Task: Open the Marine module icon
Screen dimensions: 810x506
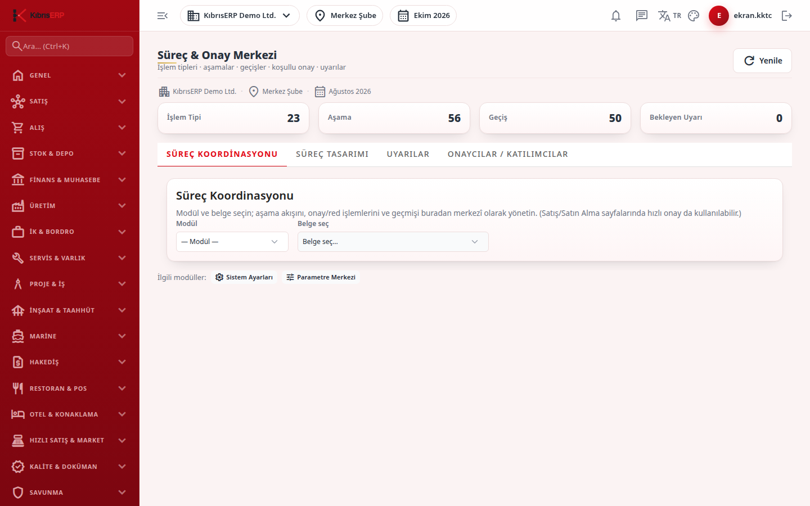Action: click(18, 336)
